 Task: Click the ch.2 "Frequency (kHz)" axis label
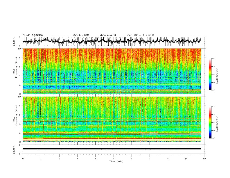tap(16, 116)
